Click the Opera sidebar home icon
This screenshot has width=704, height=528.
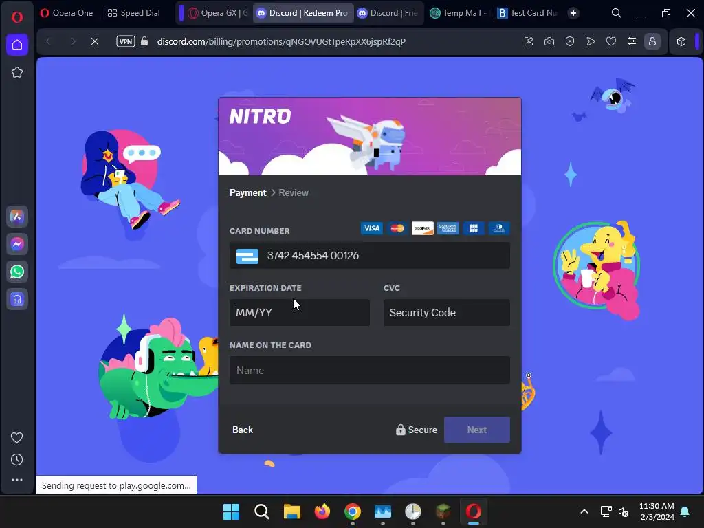pos(17,45)
